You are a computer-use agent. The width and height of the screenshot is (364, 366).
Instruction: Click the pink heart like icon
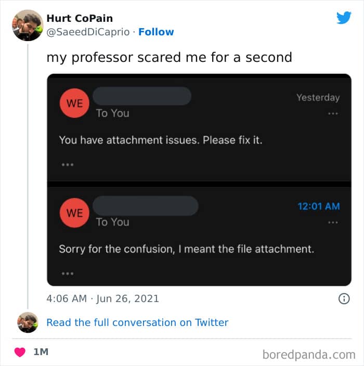pos(20,352)
